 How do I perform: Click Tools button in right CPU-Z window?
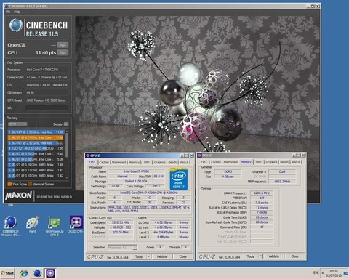pyautogui.click(x=251, y=256)
